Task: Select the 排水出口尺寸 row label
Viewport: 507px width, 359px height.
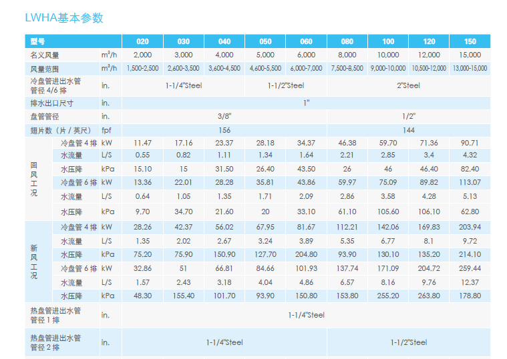Action: (x=52, y=103)
